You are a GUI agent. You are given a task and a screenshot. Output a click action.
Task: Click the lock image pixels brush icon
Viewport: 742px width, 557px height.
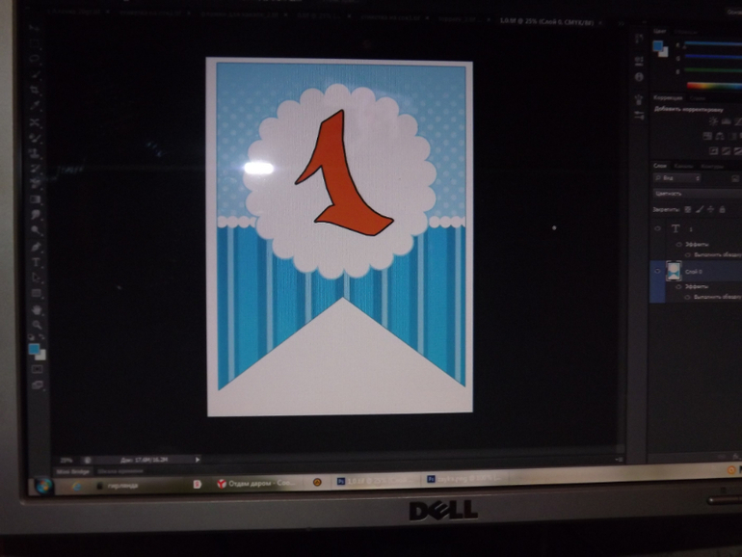point(700,208)
